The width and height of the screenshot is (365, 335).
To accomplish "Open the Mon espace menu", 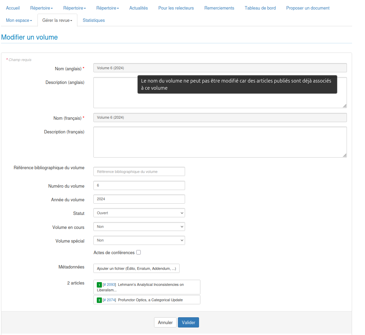I will point(19,20).
